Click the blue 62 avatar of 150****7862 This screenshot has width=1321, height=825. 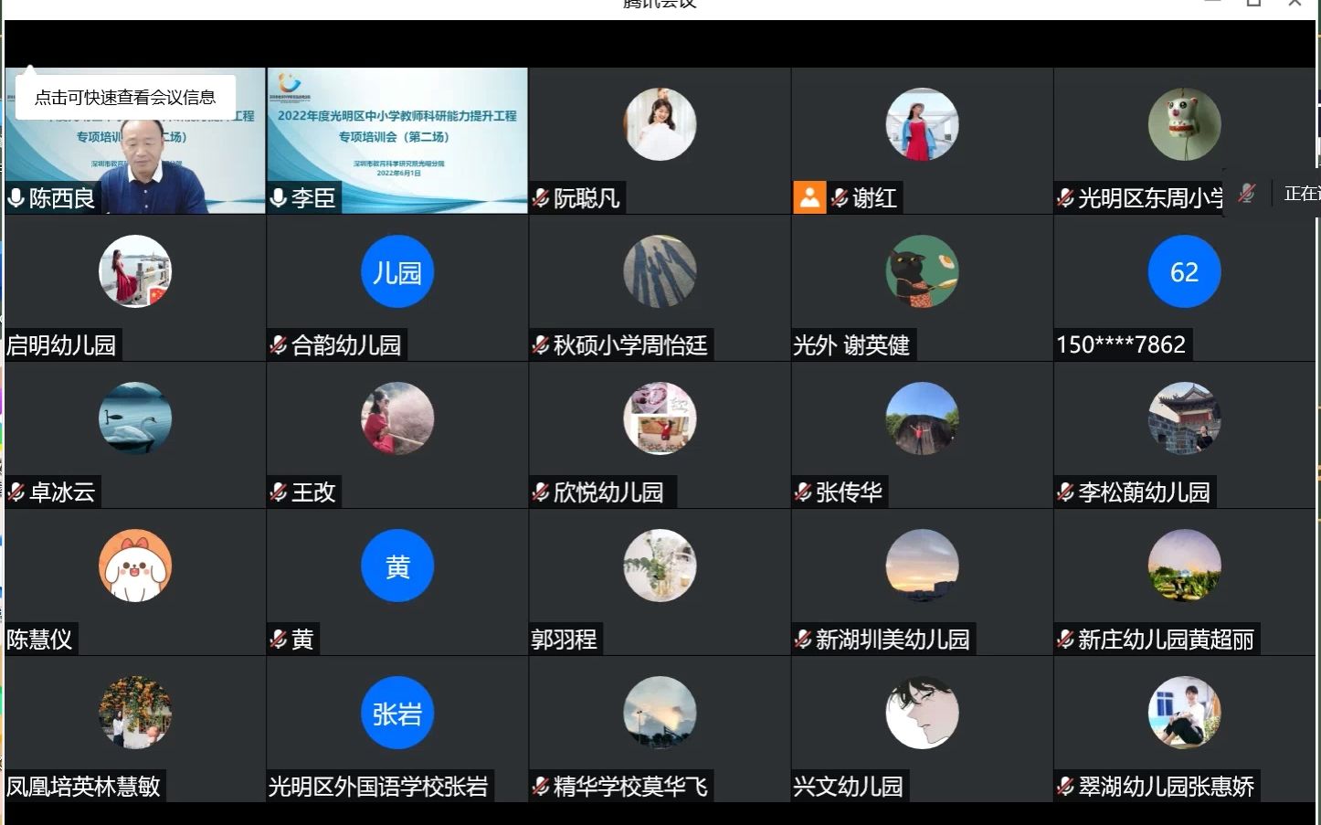[1184, 270]
